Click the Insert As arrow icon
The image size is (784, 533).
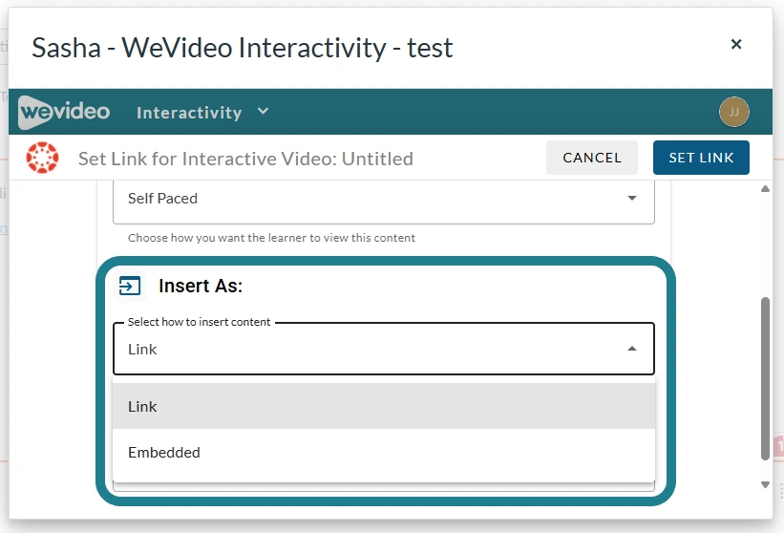click(130, 286)
